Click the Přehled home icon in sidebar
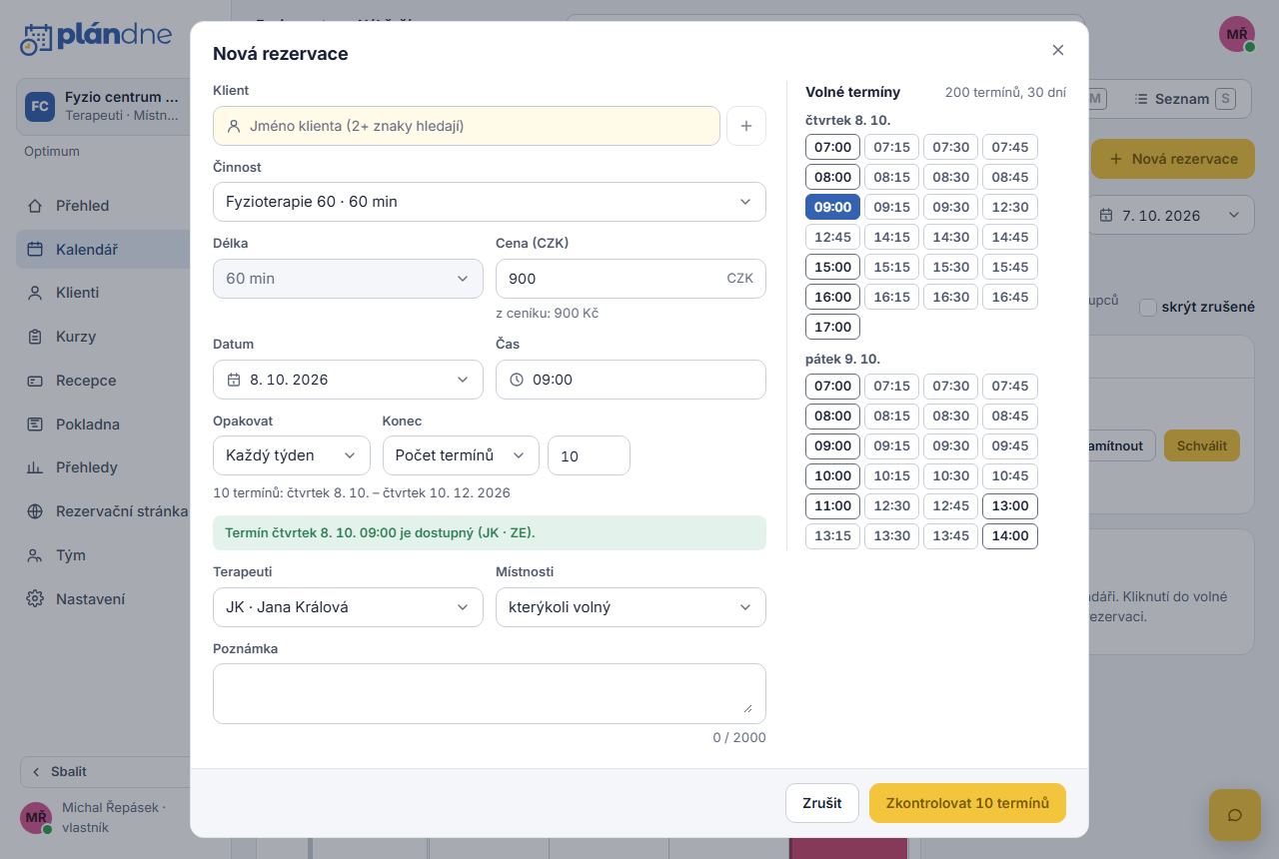Viewport: 1279px width, 859px height. click(35, 206)
